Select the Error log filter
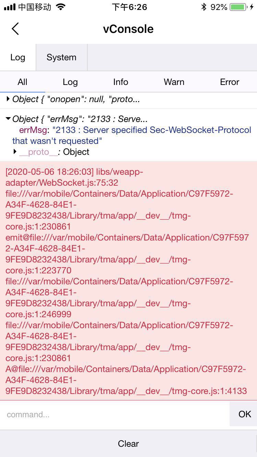 click(x=229, y=82)
